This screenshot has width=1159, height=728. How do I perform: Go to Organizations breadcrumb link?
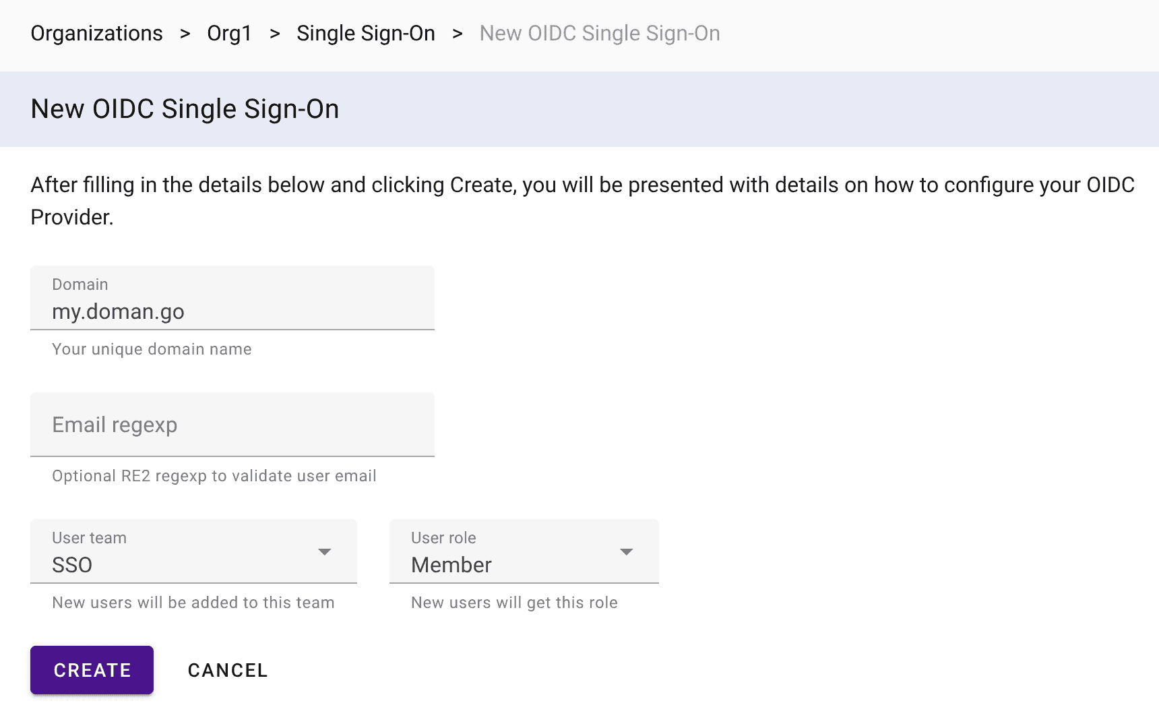tap(96, 34)
